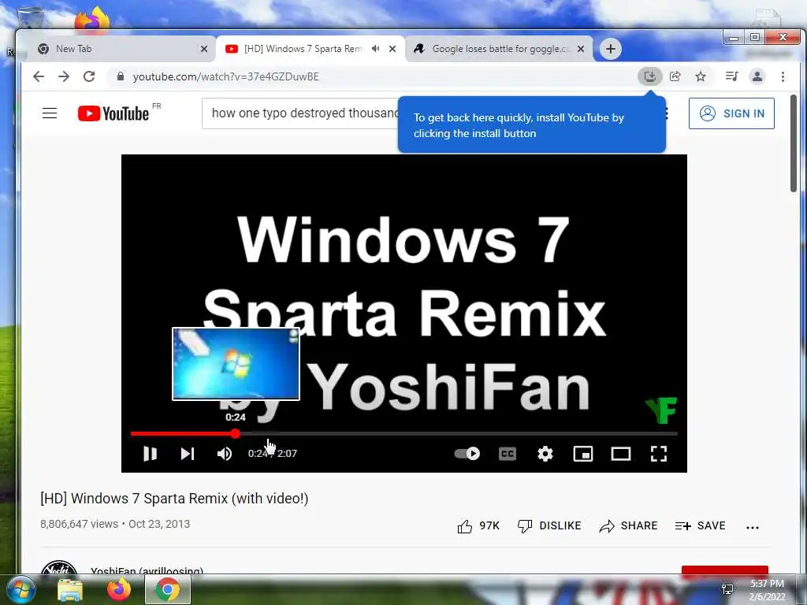Close the New Tab tab

[x=204, y=49]
